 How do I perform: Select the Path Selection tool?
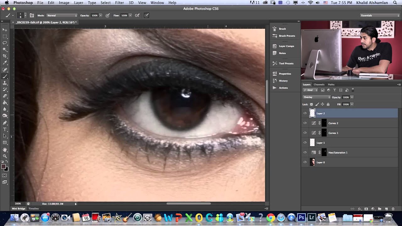[x=5, y=136]
